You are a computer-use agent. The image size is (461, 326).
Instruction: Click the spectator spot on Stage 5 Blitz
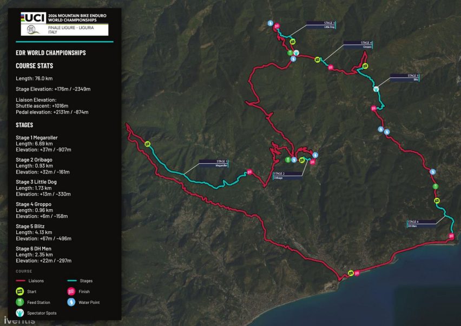(376, 89)
